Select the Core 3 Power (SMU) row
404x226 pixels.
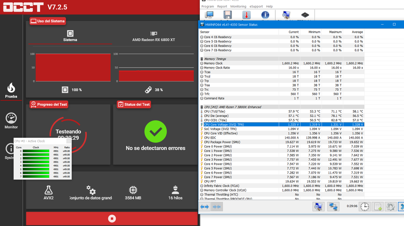[282, 160]
